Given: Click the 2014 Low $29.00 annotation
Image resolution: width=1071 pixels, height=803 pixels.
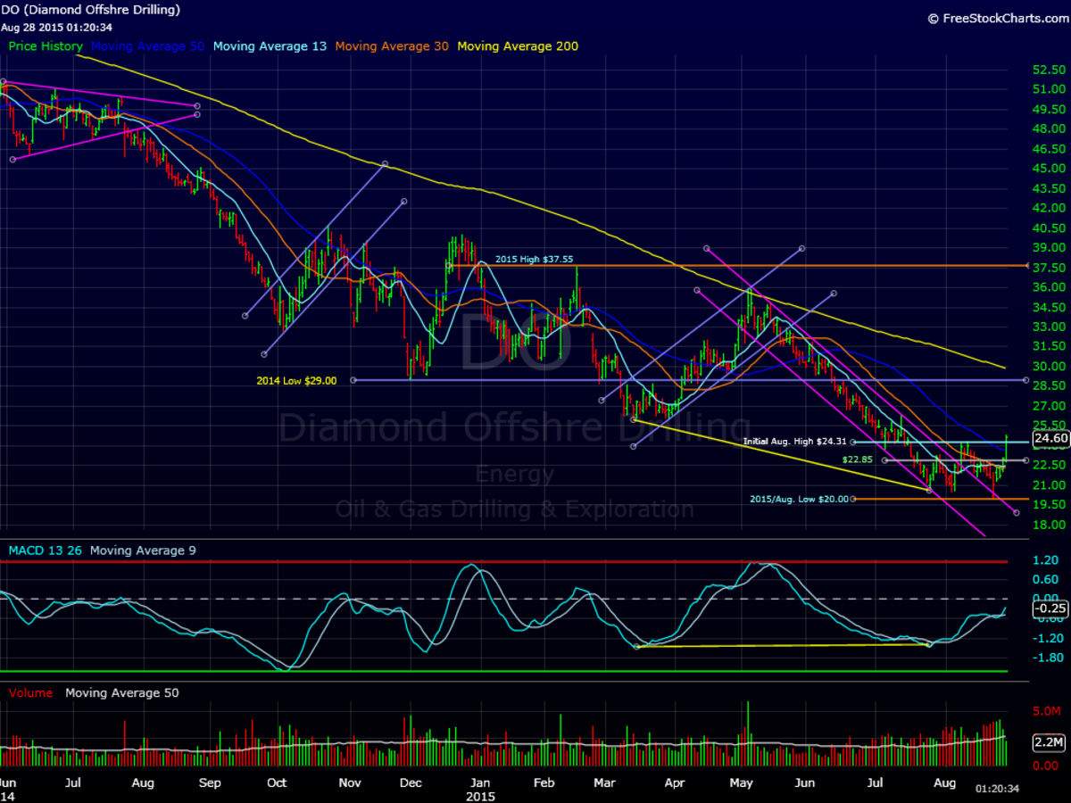Looking at the screenshot, I should 296,380.
